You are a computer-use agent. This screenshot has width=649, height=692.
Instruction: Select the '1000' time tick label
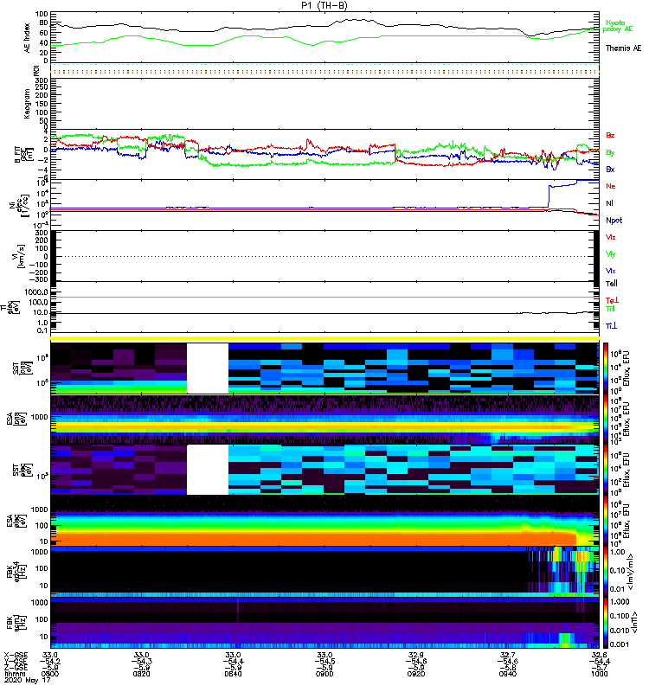[599, 674]
